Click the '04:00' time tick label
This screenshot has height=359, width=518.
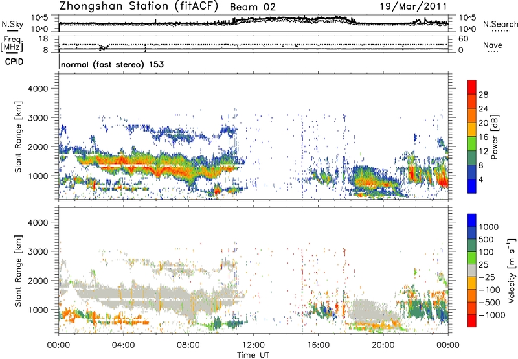click(124, 345)
